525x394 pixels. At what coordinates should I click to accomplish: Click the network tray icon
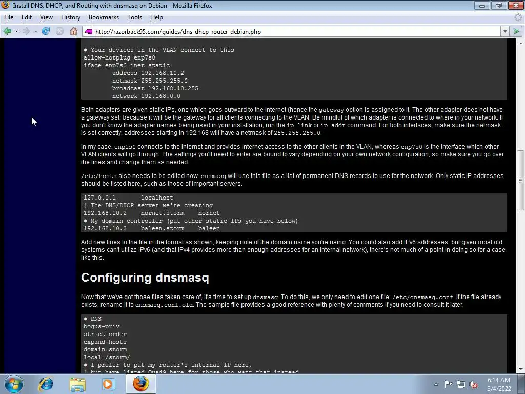click(x=461, y=384)
